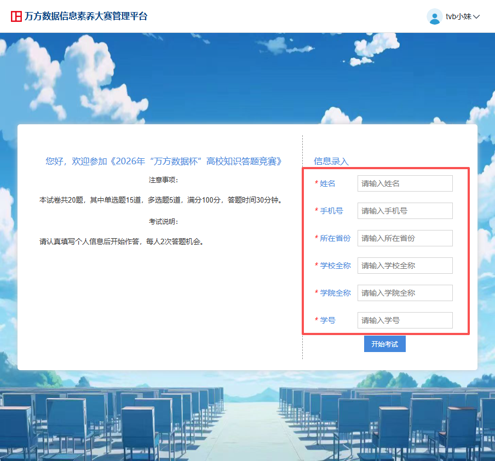
Task: Click the red Wanfang Data logo icon
Action: coord(16,16)
